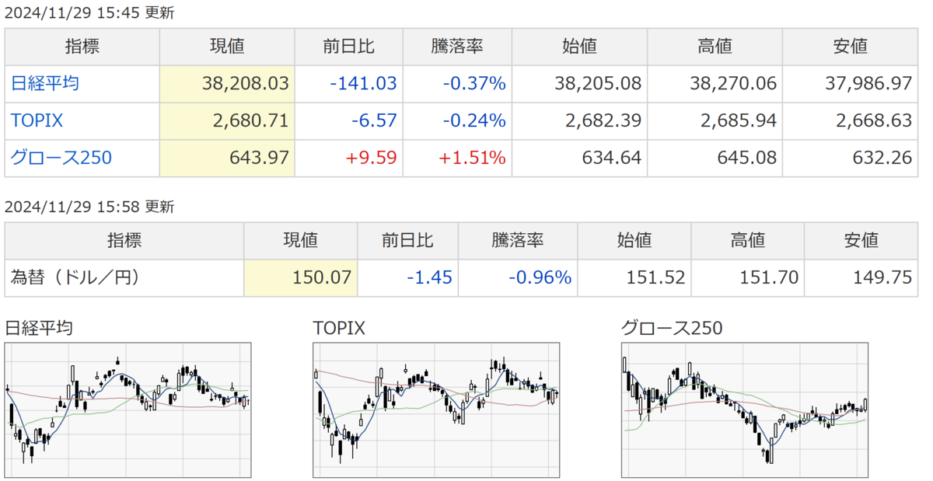This screenshot has width=933, height=481.
Task: Click the 前日比 header in the forex table
Action: [407, 240]
